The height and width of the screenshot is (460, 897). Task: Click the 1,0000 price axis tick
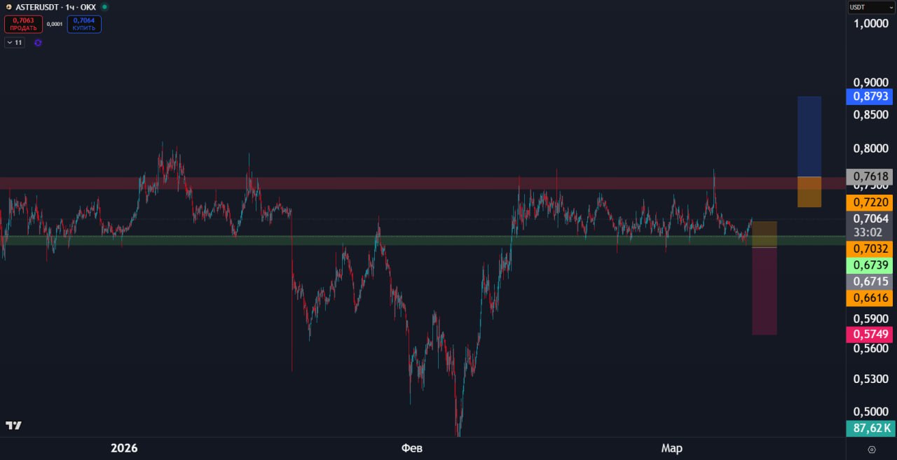coord(870,24)
